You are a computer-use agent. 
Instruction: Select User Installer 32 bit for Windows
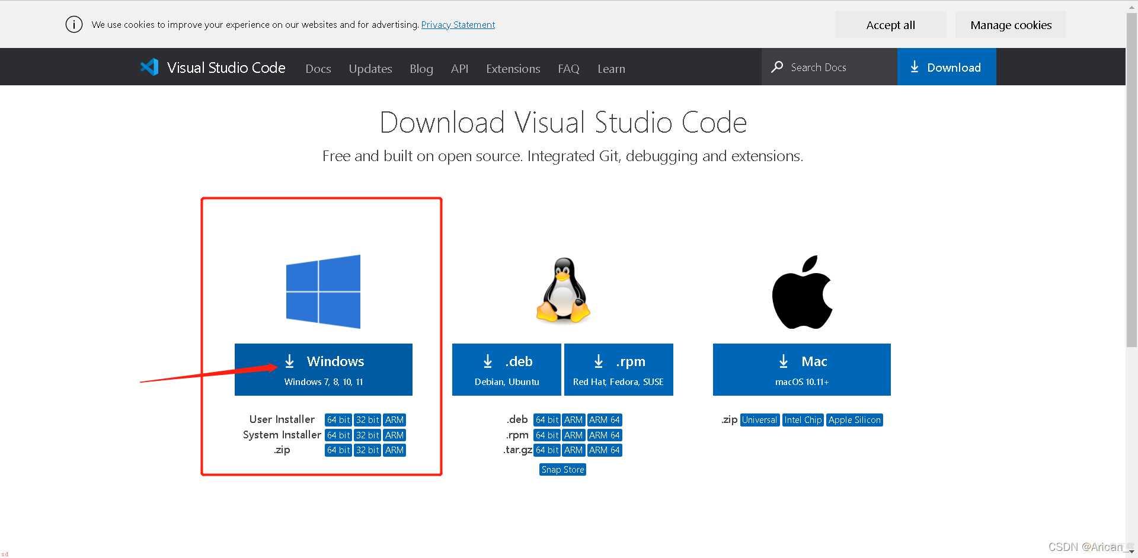coord(367,420)
